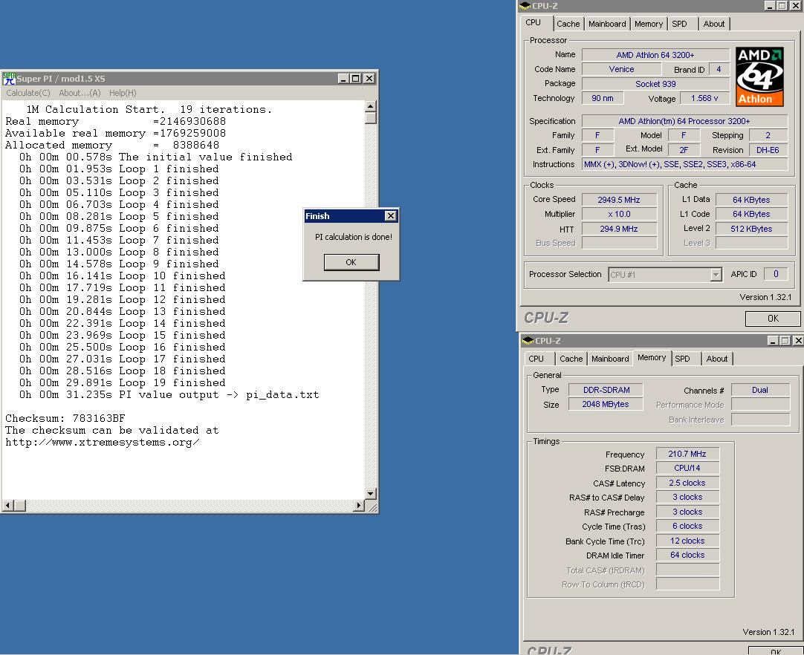
Task: Click the Brand ID value 4
Action: pos(719,69)
